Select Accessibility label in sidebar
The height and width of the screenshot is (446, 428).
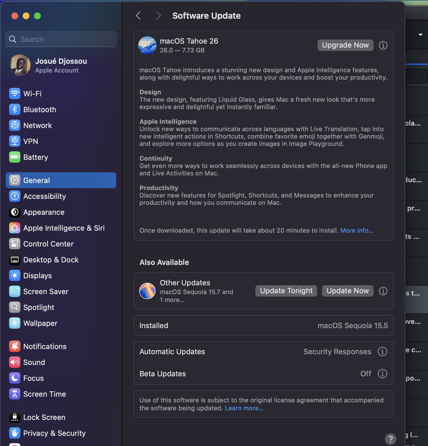45,196
